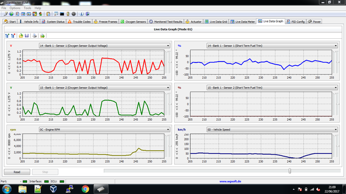Click the battery icon in system tray

coord(306,189)
